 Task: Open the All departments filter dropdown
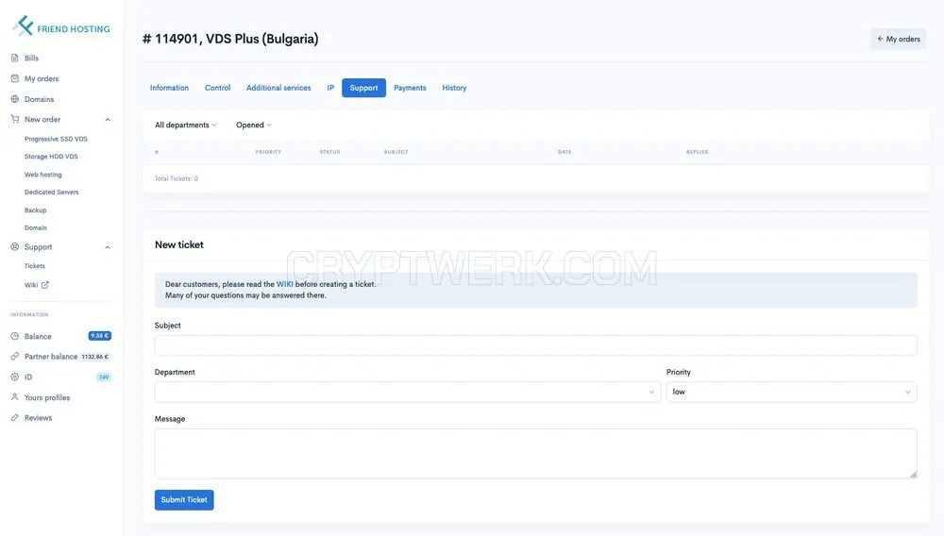(x=185, y=126)
